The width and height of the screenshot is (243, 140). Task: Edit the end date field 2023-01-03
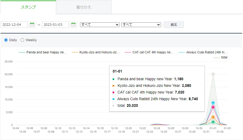coord(55,24)
